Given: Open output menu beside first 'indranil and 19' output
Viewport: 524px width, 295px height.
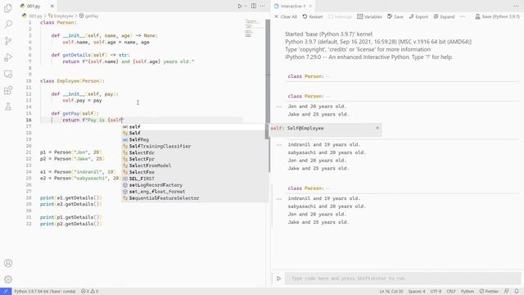Looking at the screenshot, I should click(279, 145).
